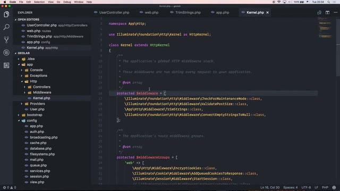Open broadcasting.php under config
340x191 pixels.
(x=44, y=137)
